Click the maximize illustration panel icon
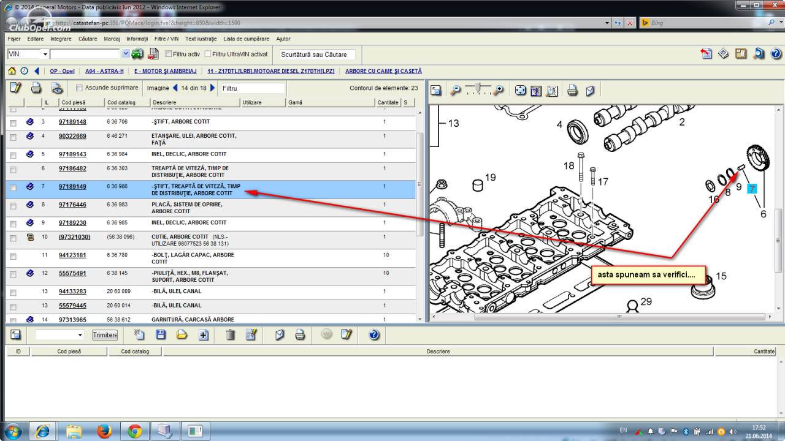 [436, 91]
